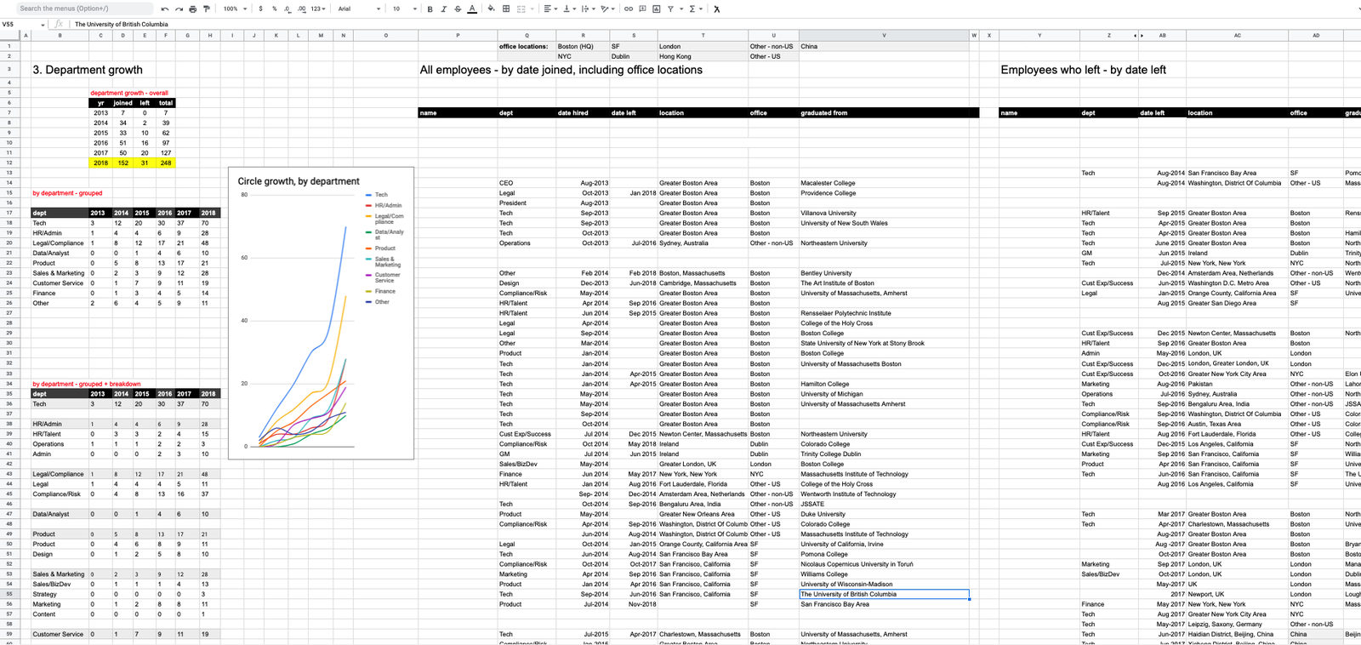
Task: Insert a link with the link icon
Action: 629,9
